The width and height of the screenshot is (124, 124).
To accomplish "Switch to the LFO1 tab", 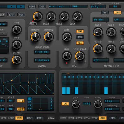I will point(4,118).
